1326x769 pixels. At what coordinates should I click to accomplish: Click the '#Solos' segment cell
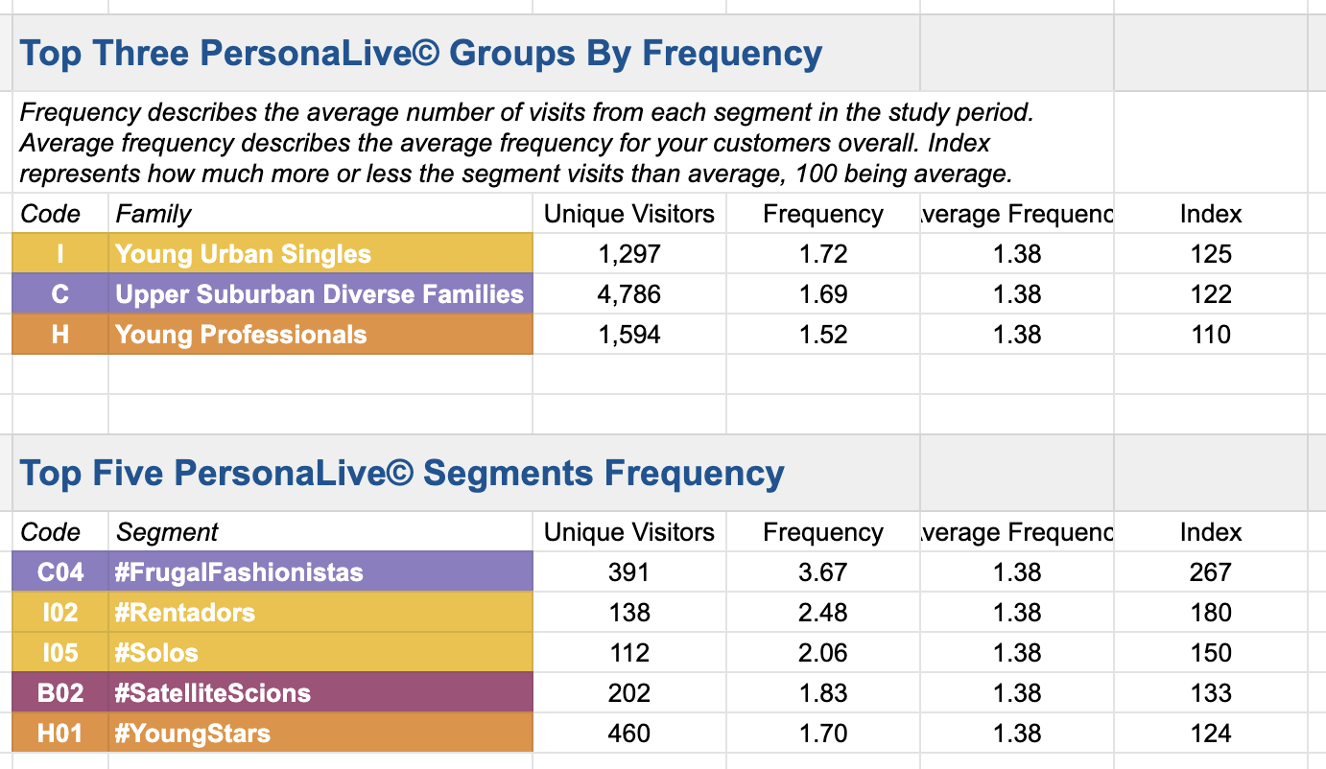(x=320, y=653)
